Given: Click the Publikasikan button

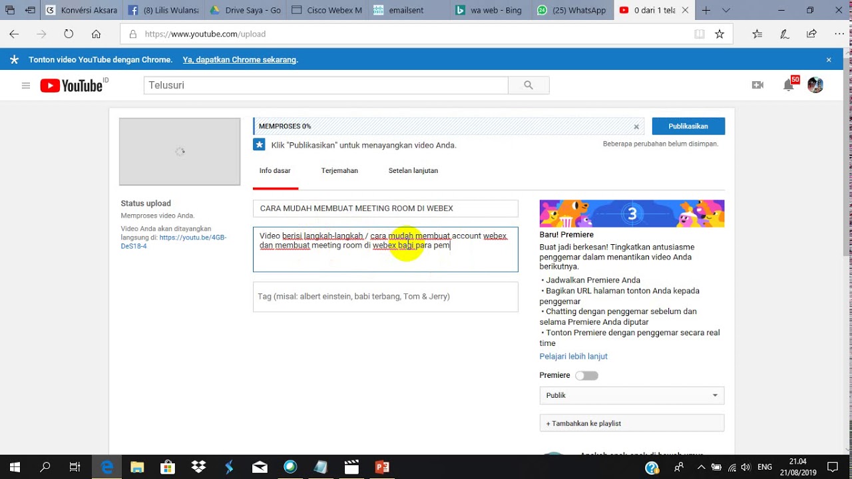Looking at the screenshot, I should click(x=688, y=126).
